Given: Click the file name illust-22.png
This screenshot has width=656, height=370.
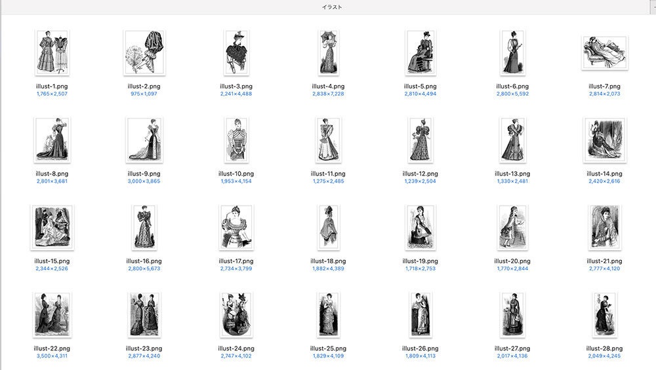Looking at the screenshot, I should tap(52, 348).
